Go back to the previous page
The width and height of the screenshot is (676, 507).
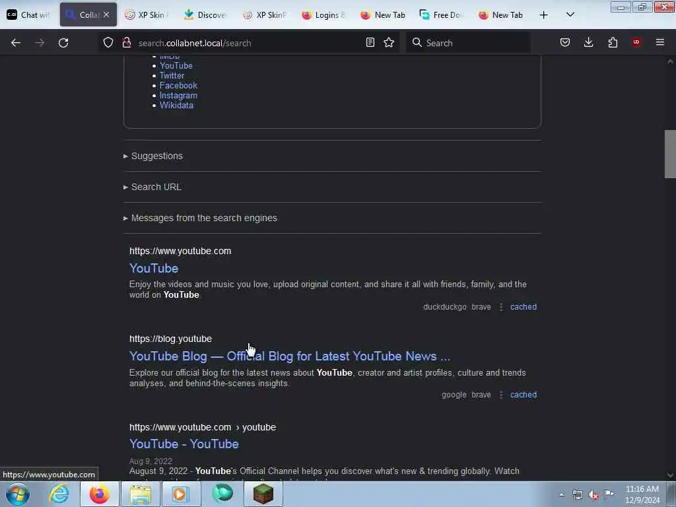[x=16, y=43]
